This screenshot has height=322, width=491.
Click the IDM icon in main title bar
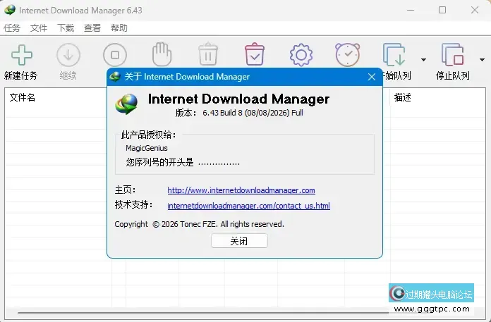pos(10,10)
